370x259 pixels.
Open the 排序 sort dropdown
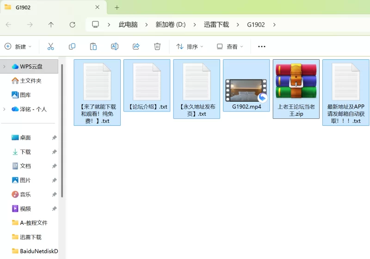point(190,46)
